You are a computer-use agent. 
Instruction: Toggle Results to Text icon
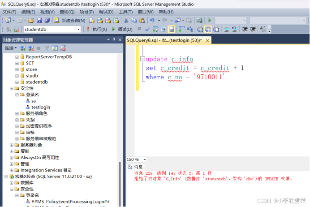pyautogui.click(x=200, y=30)
